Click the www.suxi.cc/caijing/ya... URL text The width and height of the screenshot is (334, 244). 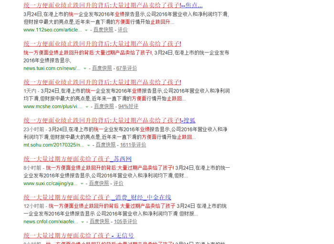tap(51, 183)
